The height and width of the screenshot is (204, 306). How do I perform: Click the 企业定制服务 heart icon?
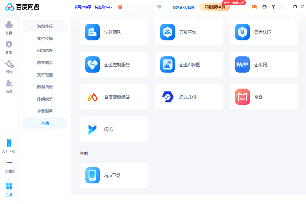click(x=93, y=64)
